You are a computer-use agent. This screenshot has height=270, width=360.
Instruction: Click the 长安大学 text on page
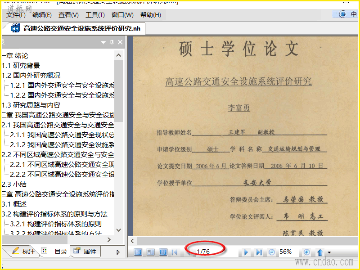point(257,183)
